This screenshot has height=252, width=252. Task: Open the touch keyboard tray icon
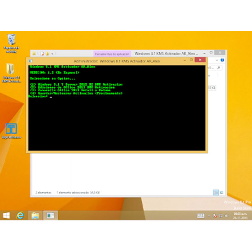point(201,216)
